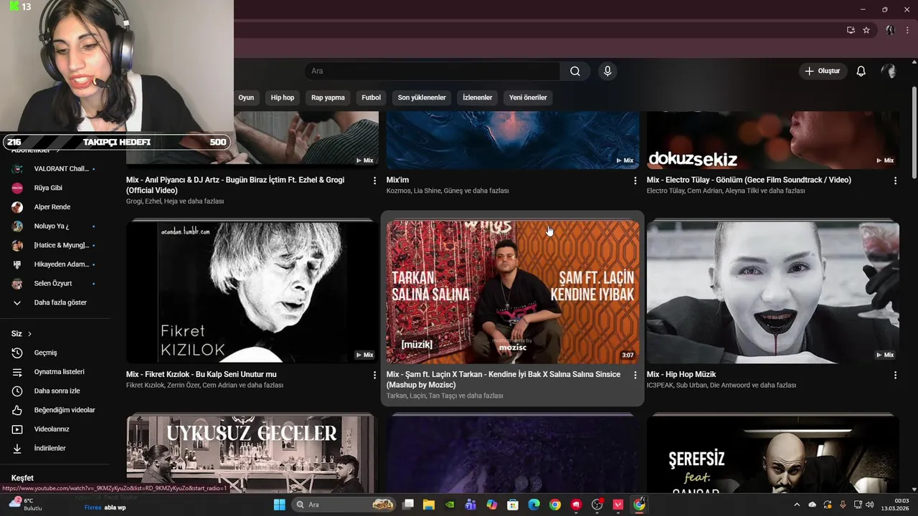Image resolution: width=918 pixels, height=516 pixels.
Task: Open Şerefsiz feat. video thumbnail
Action: 773,454
